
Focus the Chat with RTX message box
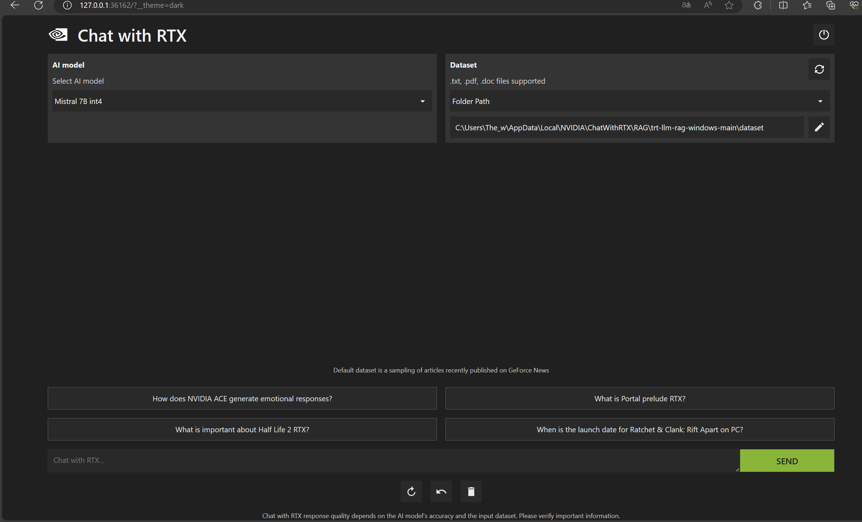[394, 461]
